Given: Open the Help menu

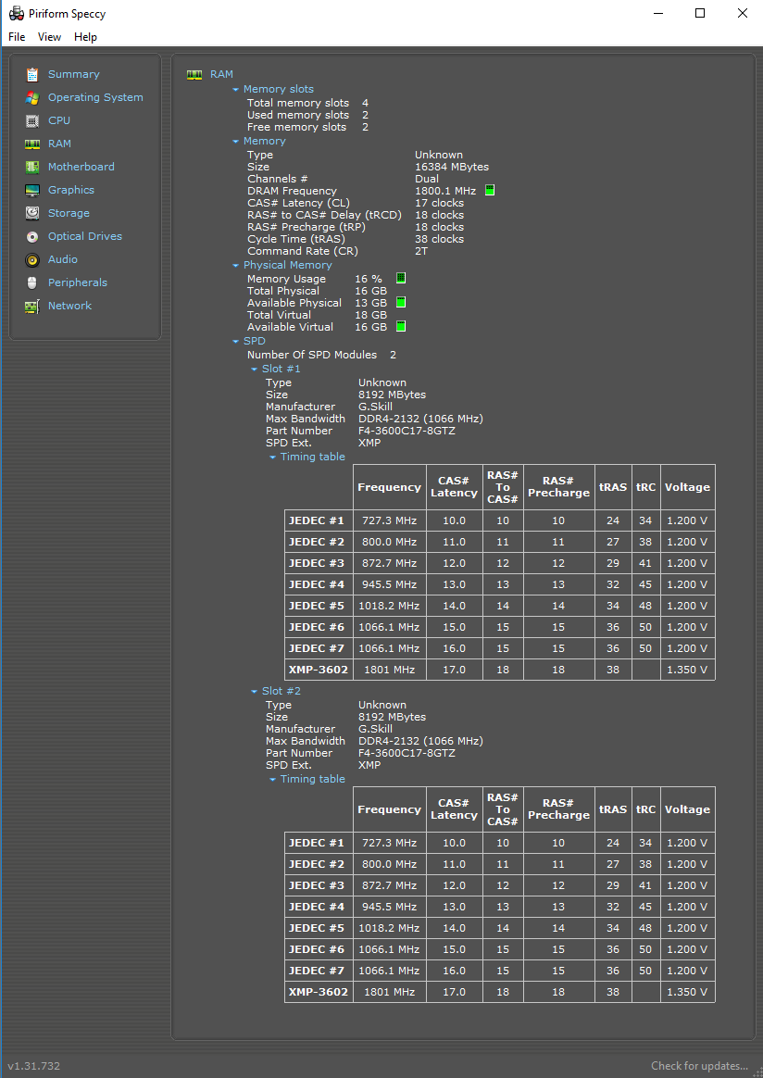Looking at the screenshot, I should [85, 37].
